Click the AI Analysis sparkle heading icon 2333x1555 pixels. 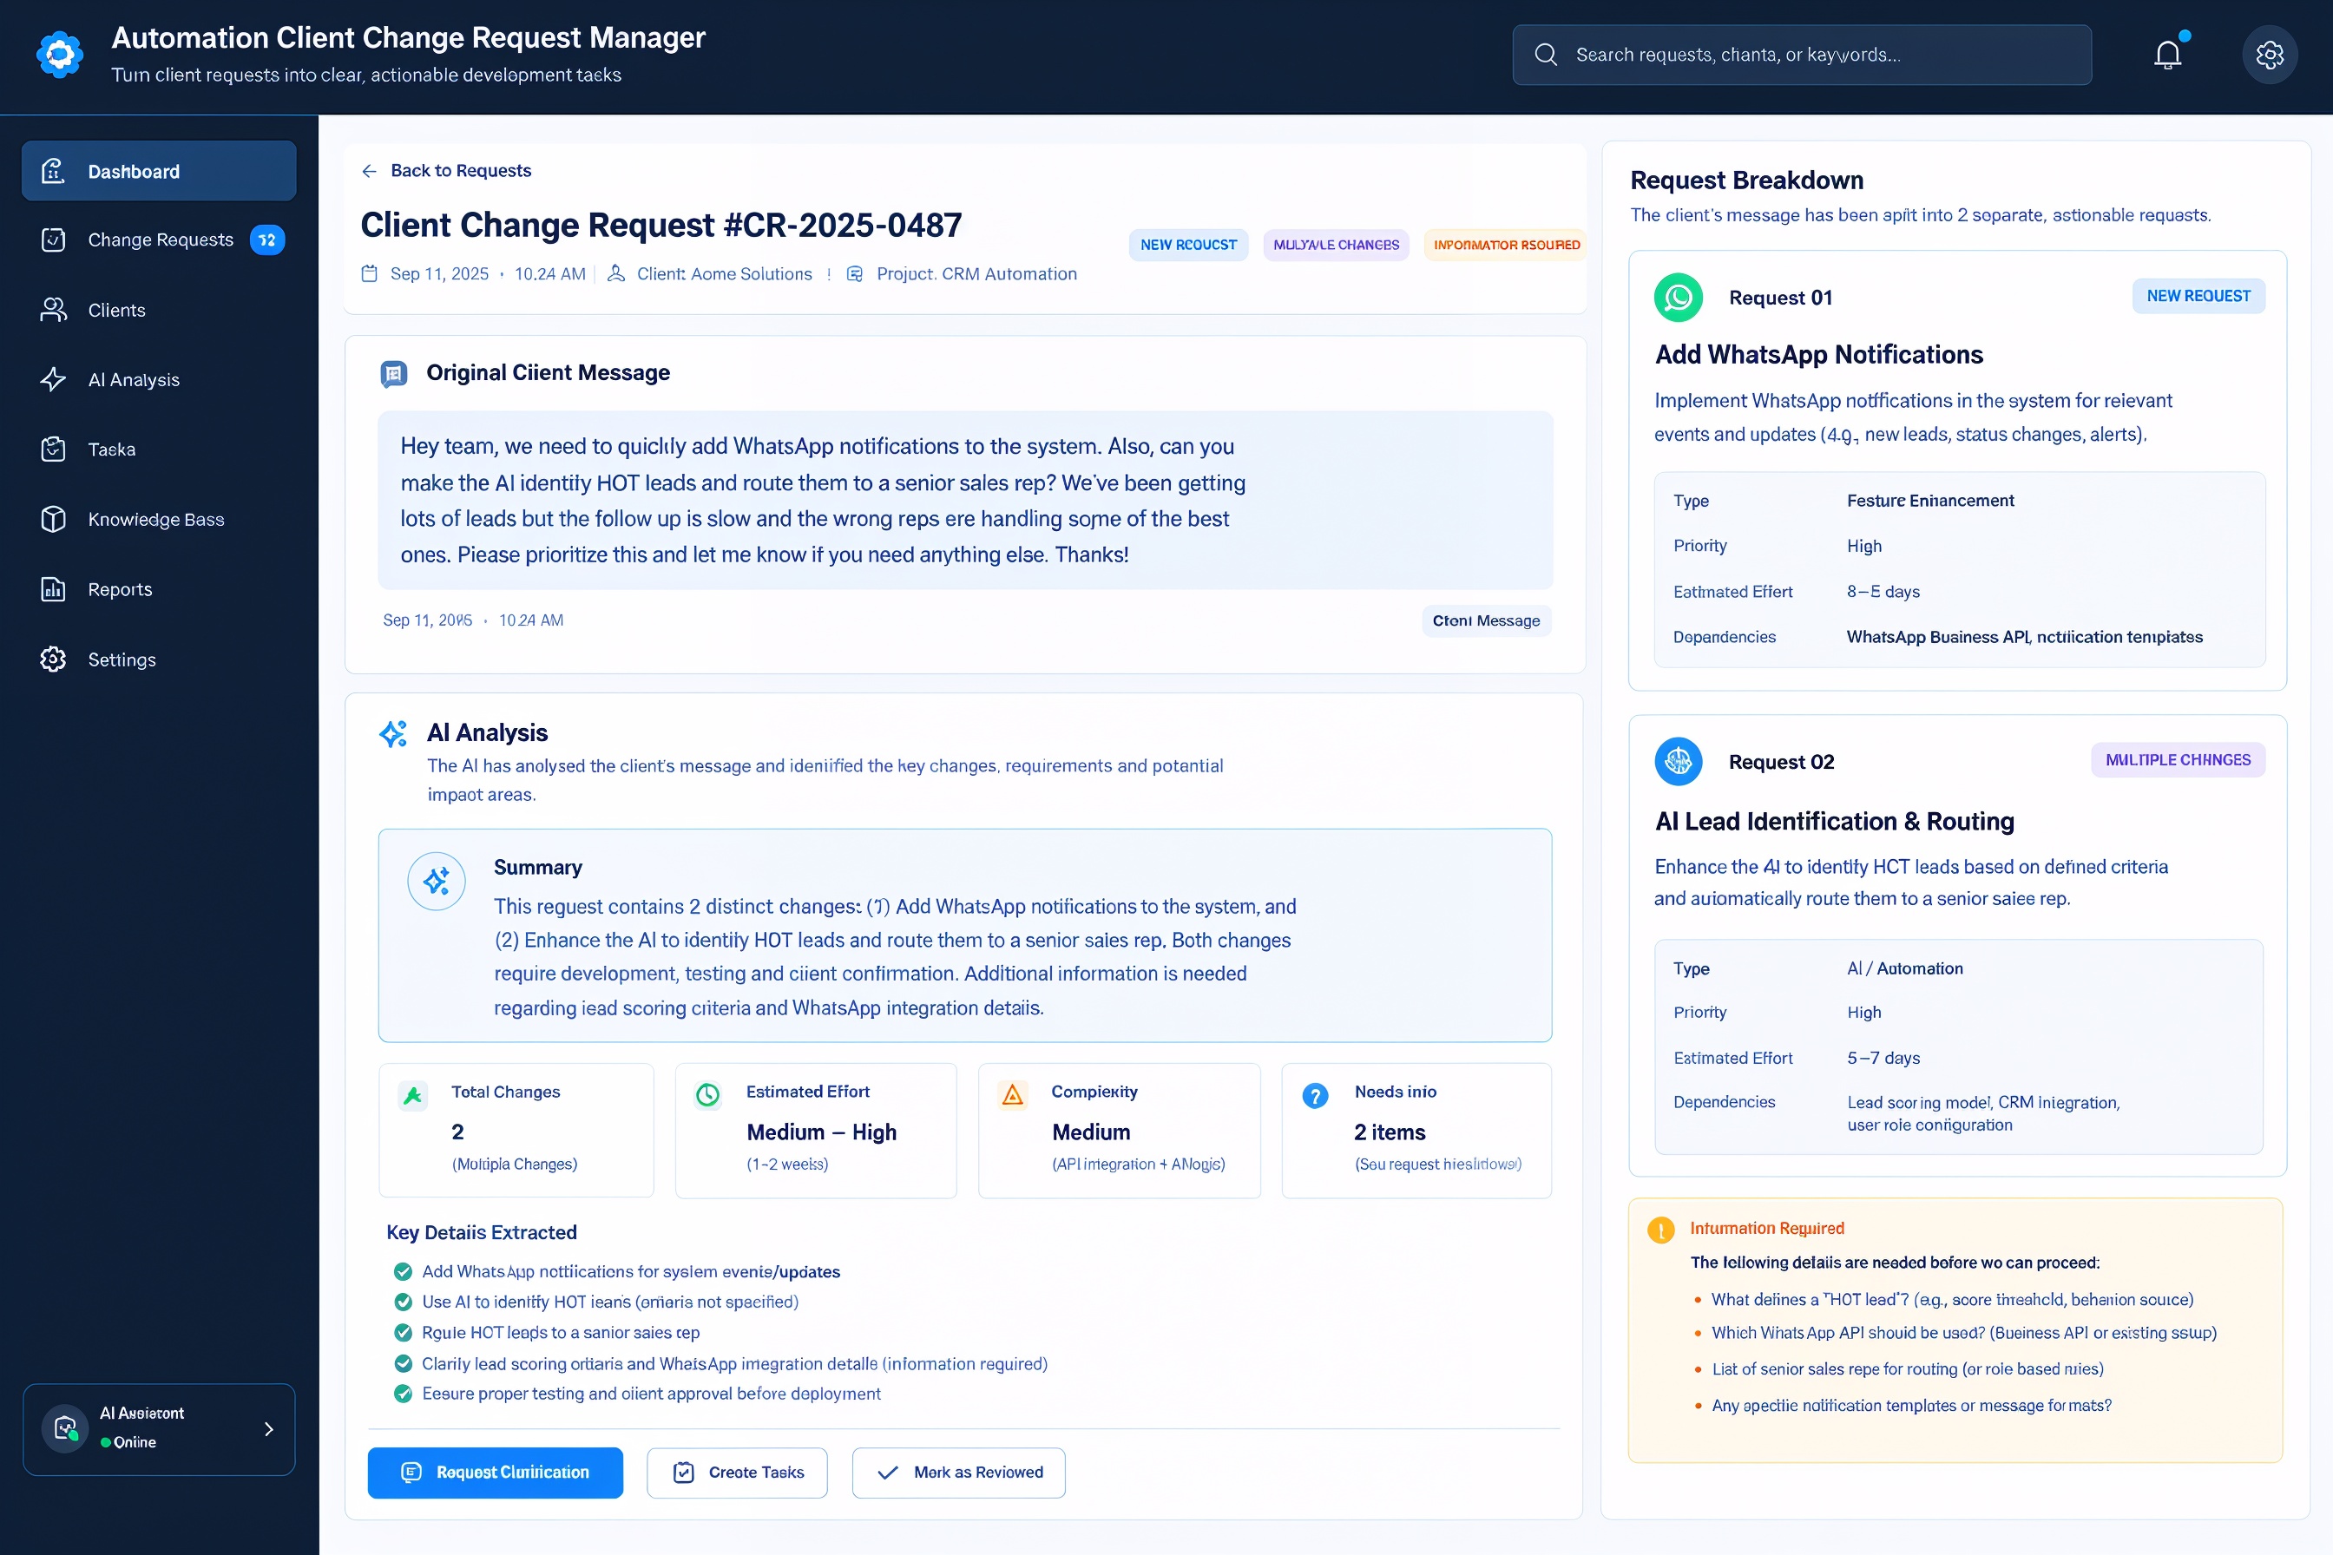(x=394, y=734)
